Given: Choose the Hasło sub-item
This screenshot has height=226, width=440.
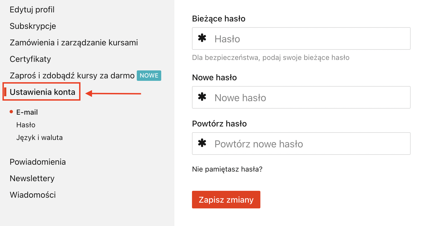Looking at the screenshot, I should pos(26,125).
